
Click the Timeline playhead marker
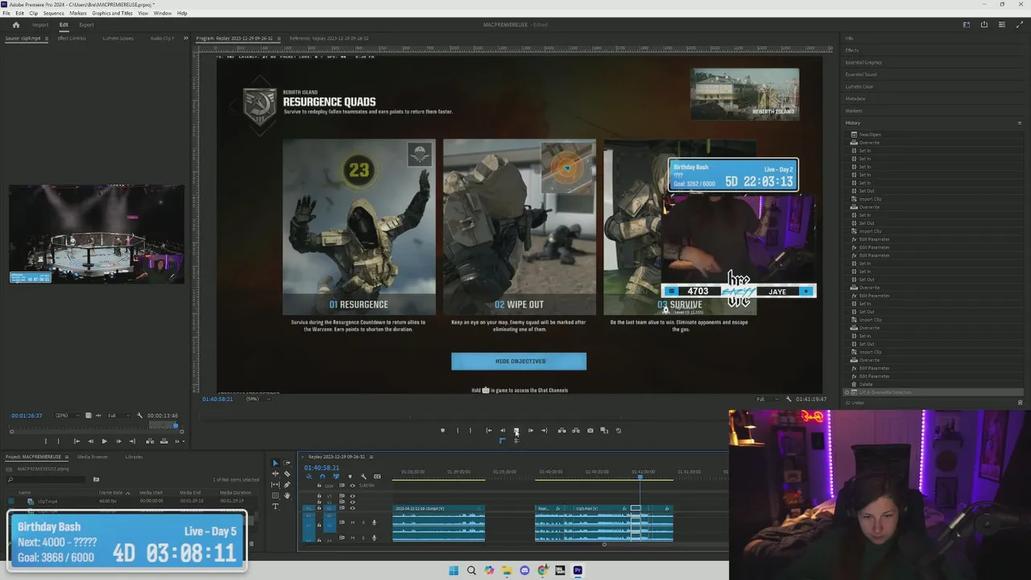click(x=640, y=477)
